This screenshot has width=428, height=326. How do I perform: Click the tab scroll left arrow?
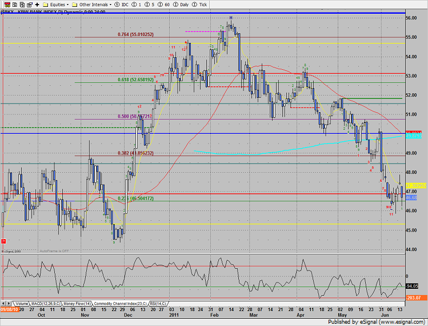click(3, 304)
